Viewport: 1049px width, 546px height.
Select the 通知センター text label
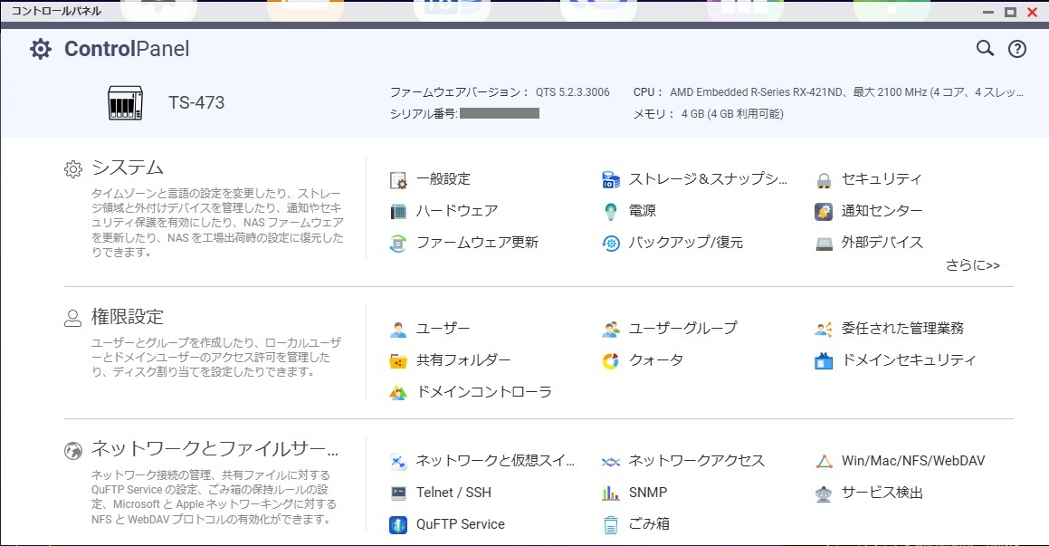coord(882,211)
